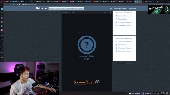Screen dimensions: 170x95
Task: Click the lightbulb icon at sidebar bottom
Action: point(2,58)
